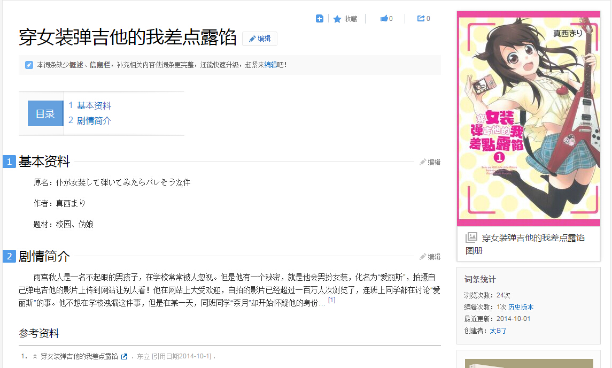Click the 基本资料 section heading

pyautogui.click(x=44, y=162)
